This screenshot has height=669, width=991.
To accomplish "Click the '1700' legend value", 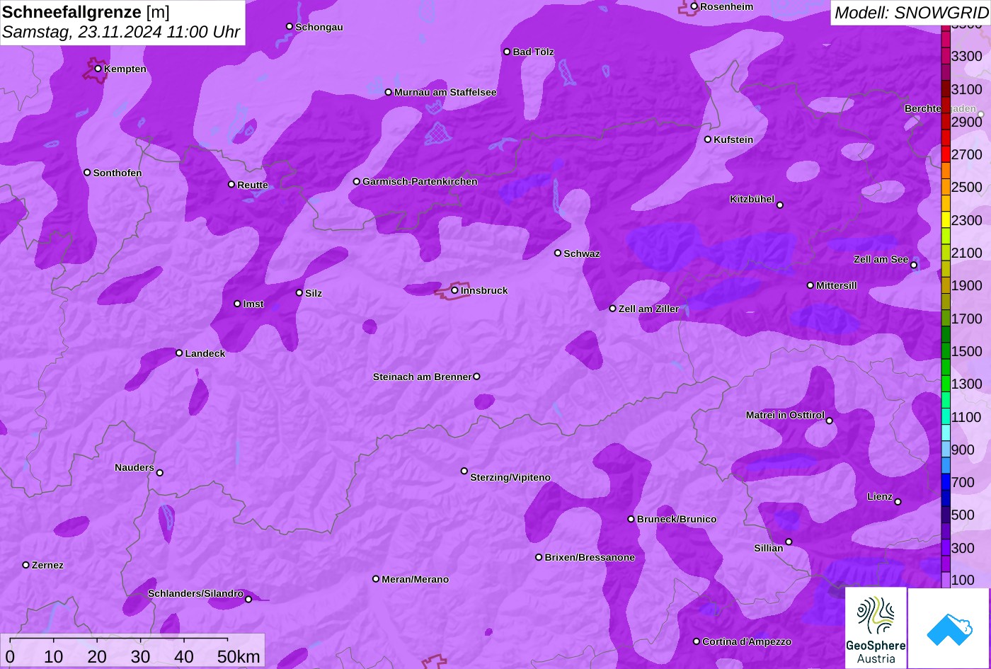I will pos(967,319).
